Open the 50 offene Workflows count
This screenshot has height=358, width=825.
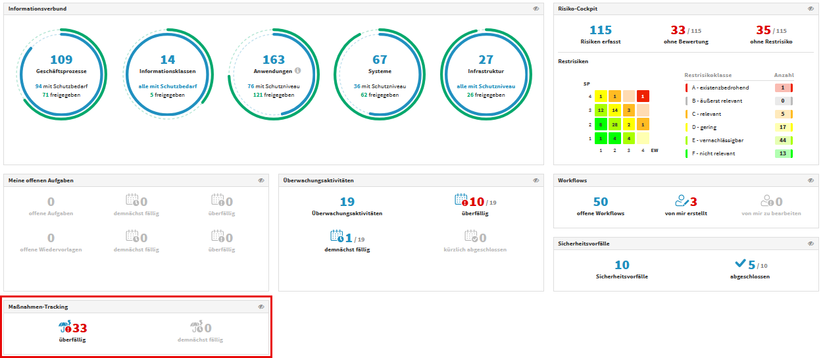(600, 201)
